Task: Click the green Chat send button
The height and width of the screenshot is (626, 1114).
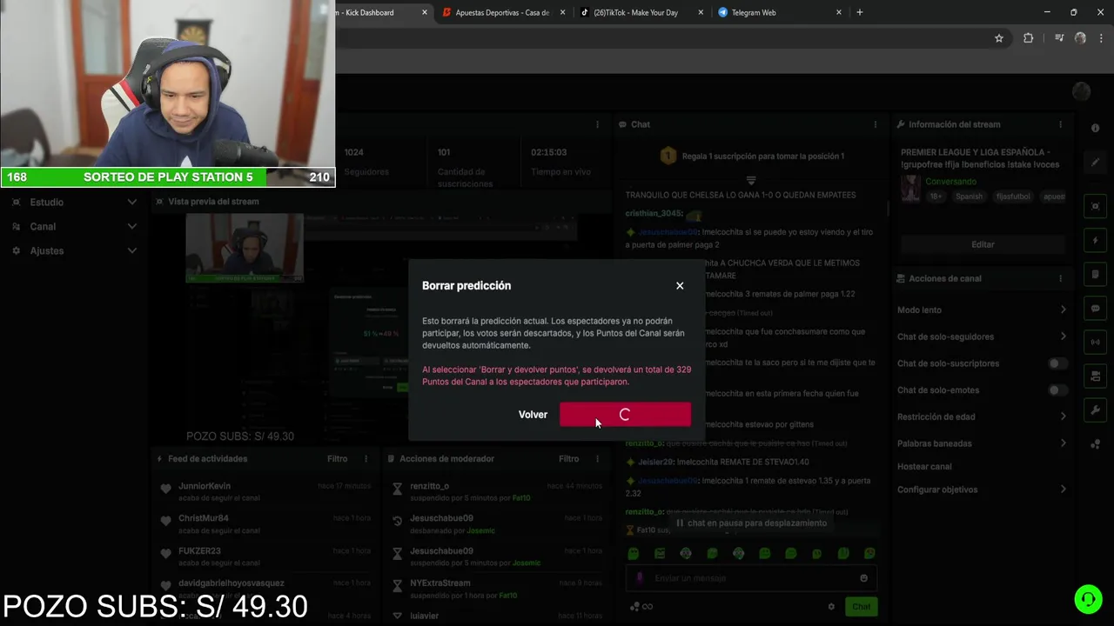Action: (861, 607)
